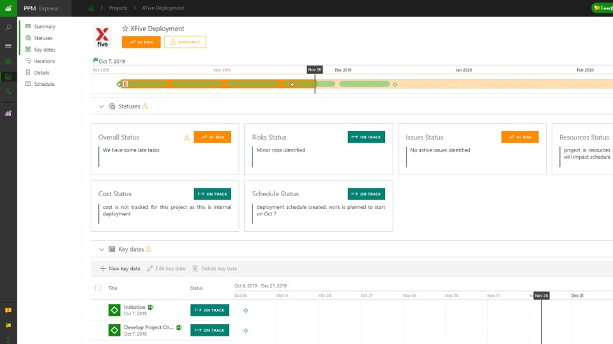Click the WARNINGS button
613x344 pixels.
click(185, 42)
